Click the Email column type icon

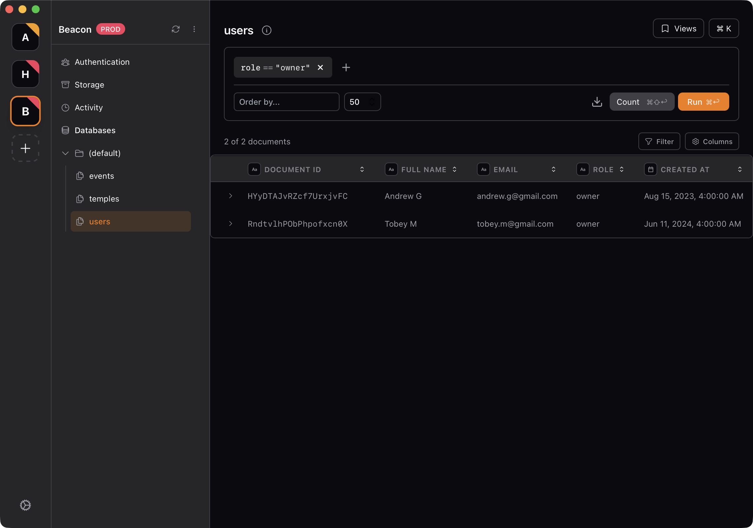pos(484,169)
